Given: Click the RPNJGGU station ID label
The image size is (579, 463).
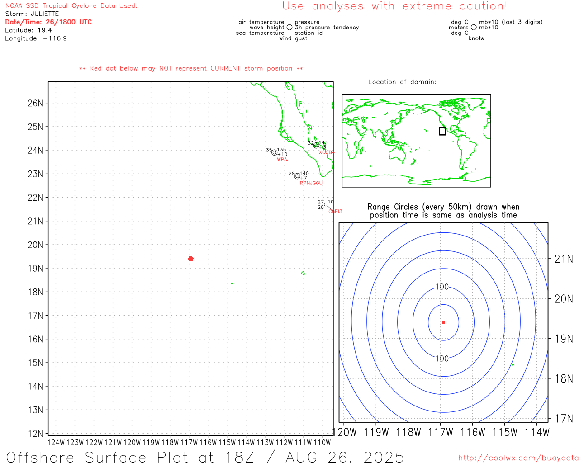Looking at the screenshot, I should [x=311, y=183].
